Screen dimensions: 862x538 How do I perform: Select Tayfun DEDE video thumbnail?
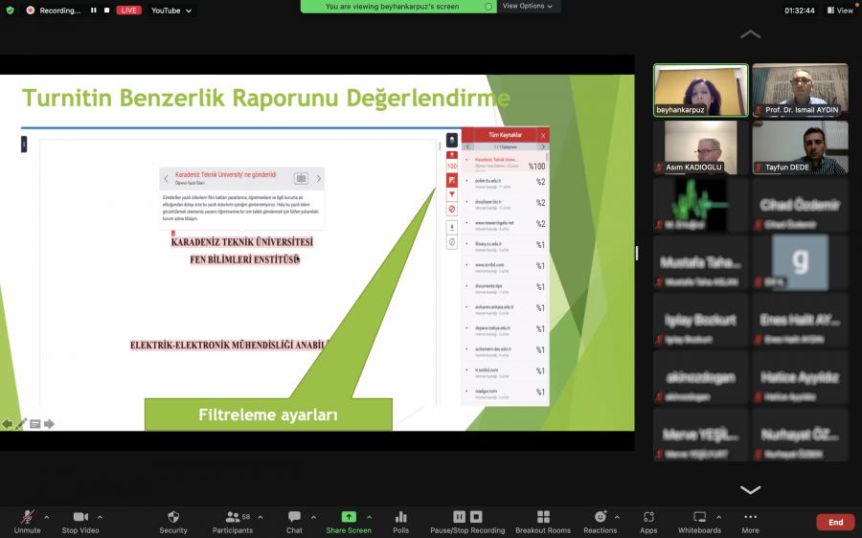(801, 147)
